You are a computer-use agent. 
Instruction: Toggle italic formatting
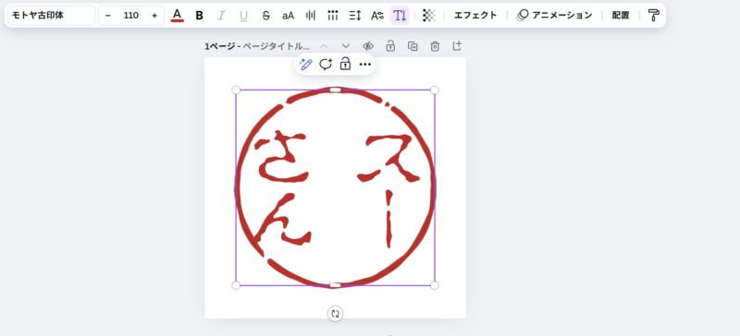[221, 16]
